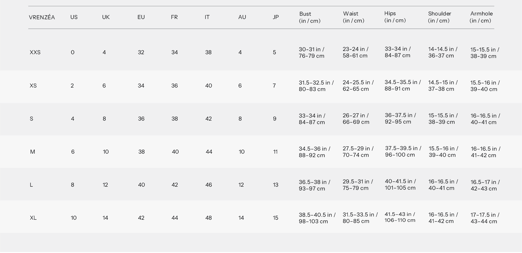Click the IT column header
The image size is (522, 253).
click(207, 17)
